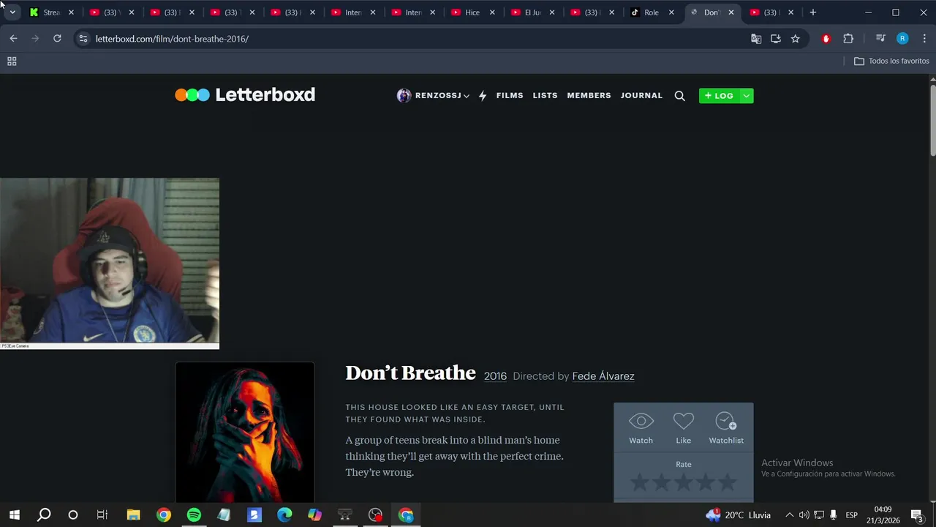Open File Explorer from the taskbar
Screen dimensions: 936x527
pyautogui.click(x=133, y=515)
